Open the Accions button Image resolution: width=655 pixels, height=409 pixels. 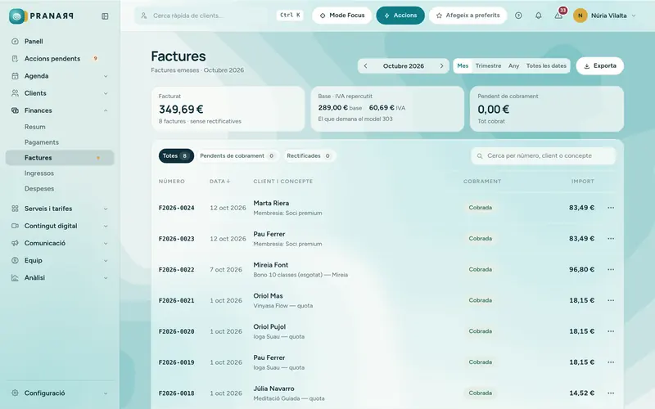click(400, 16)
